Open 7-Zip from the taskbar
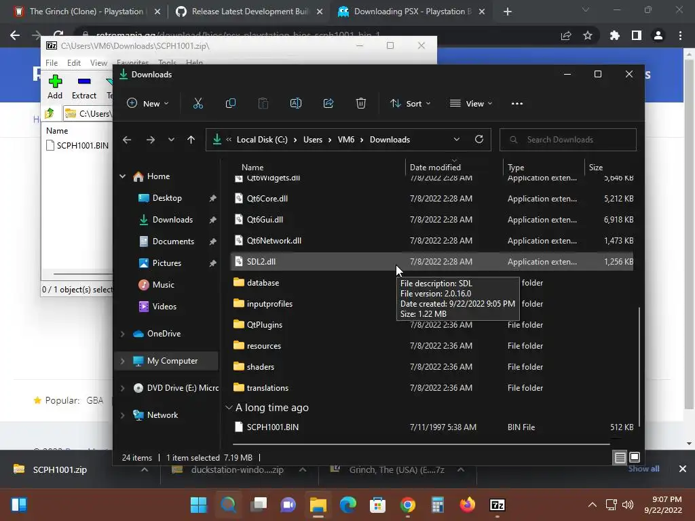This screenshot has width=695, height=521. (x=497, y=505)
